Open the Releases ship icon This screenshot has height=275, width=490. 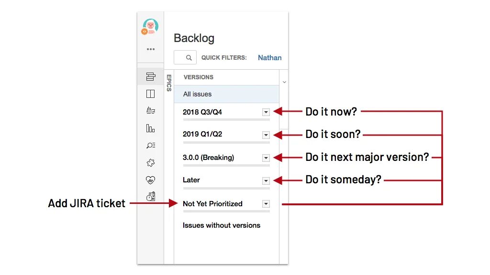tap(151, 110)
